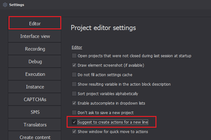211x140 pixels.
Task: Tick Don't ask to save new project
Action: tap(74, 113)
